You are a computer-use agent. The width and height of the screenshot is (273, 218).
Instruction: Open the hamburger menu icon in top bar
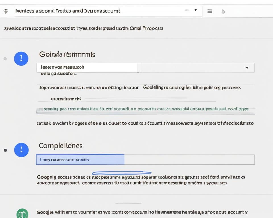(210, 11)
